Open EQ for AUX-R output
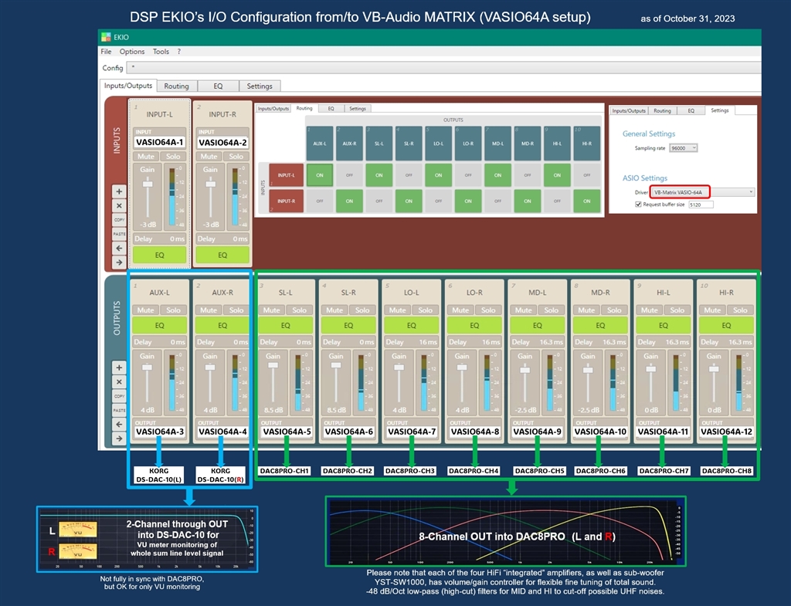 pyautogui.click(x=222, y=326)
